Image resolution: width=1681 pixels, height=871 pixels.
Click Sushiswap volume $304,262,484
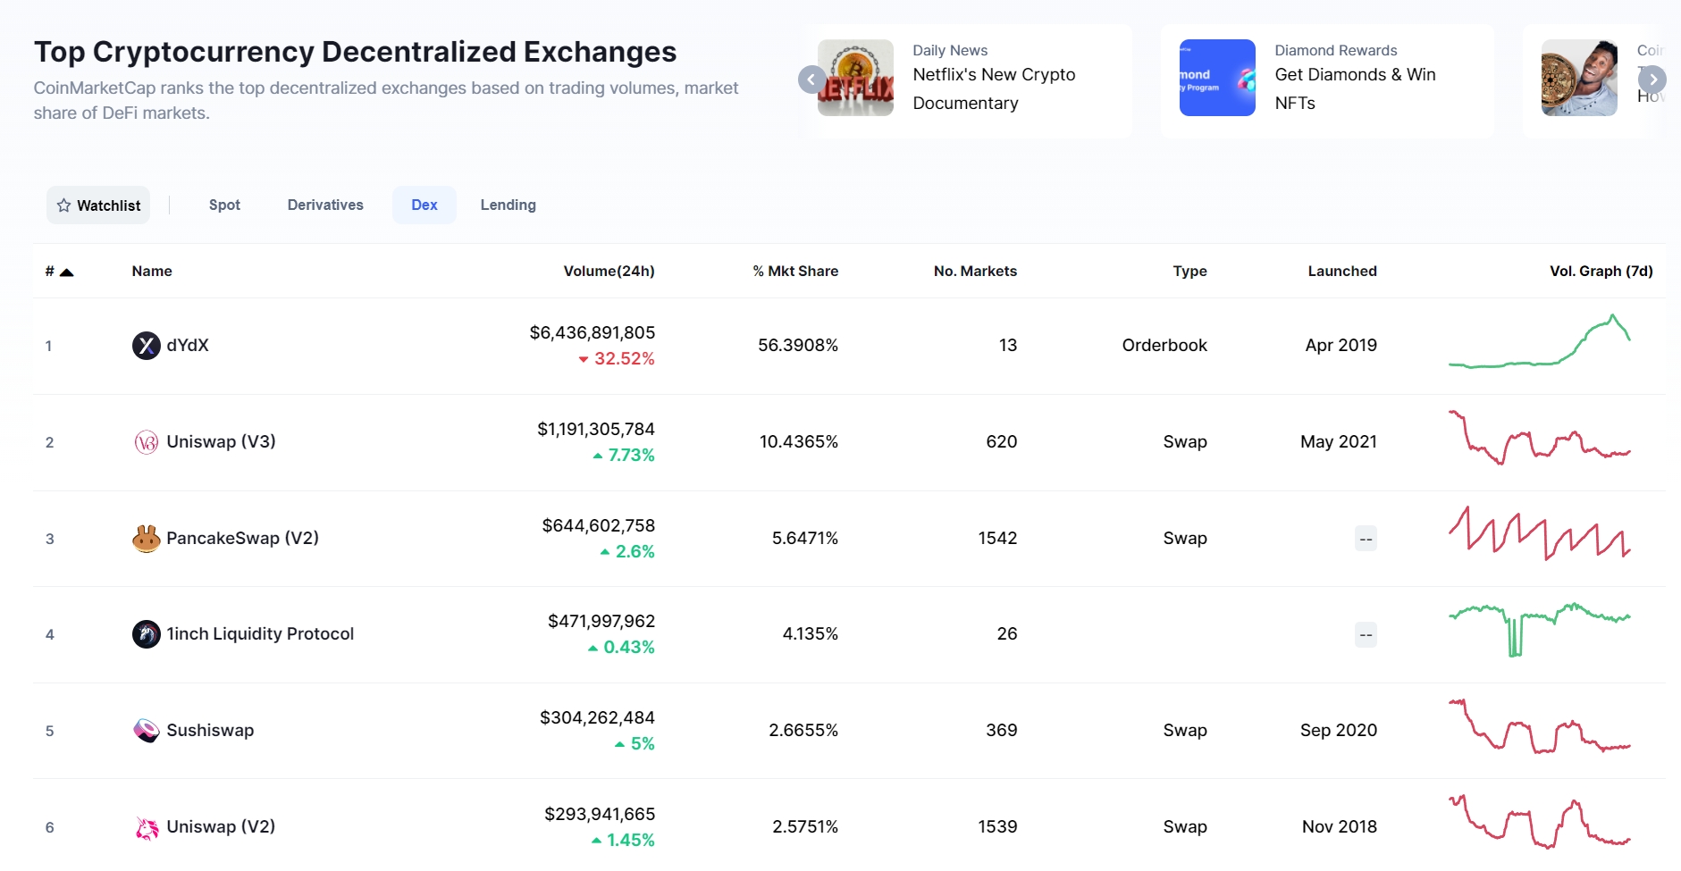tap(597, 718)
